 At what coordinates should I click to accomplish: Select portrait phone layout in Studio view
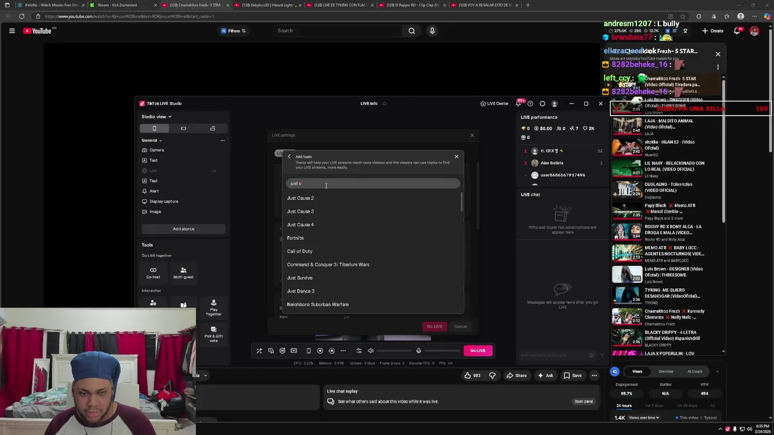[154, 128]
